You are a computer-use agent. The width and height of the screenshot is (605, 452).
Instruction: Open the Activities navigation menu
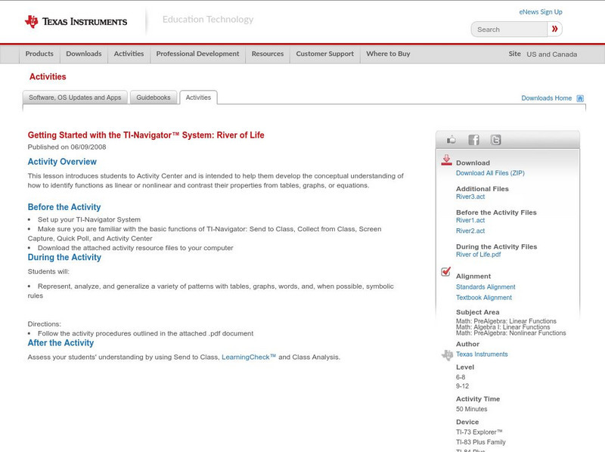click(129, 54)
